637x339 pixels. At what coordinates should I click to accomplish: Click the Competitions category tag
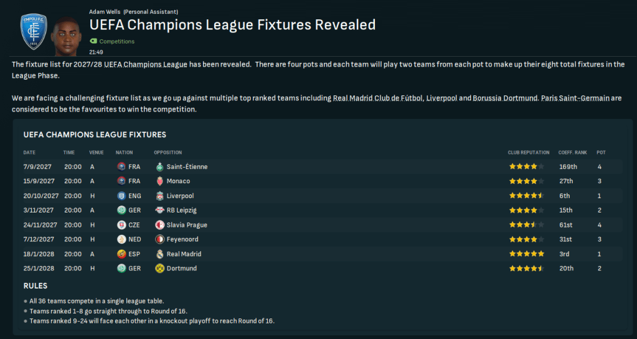pyautogui.click(x=116, y=41)
